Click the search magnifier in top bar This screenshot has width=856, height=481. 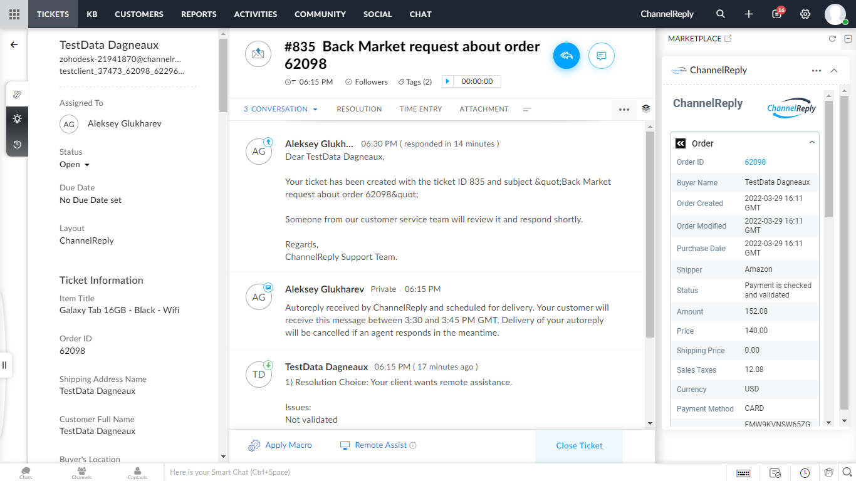721,14
